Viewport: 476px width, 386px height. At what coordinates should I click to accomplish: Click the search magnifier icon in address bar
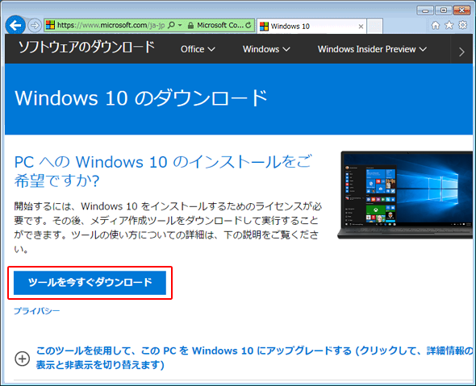(171, 25)
